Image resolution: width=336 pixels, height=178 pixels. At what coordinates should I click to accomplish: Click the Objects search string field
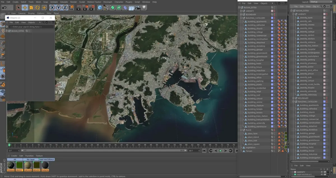click(x=31, y=27)
